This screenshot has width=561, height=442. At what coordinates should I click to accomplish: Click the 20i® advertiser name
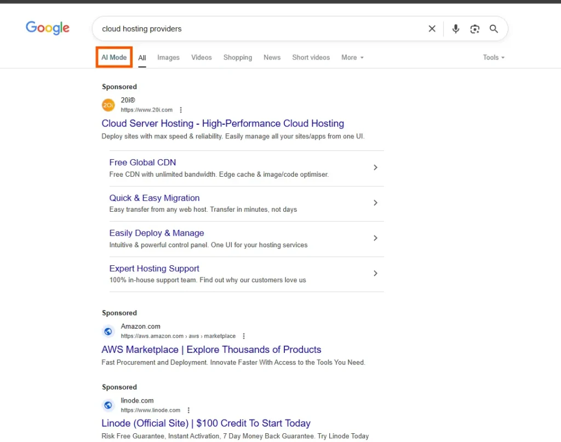tap(128, 101)
